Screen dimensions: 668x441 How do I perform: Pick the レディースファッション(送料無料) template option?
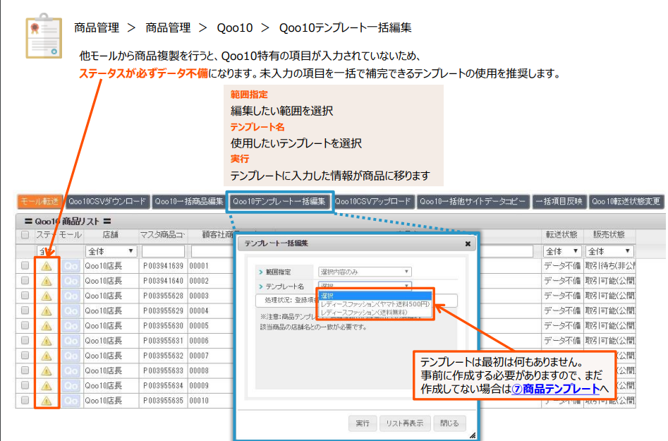(x=375, y=313)
